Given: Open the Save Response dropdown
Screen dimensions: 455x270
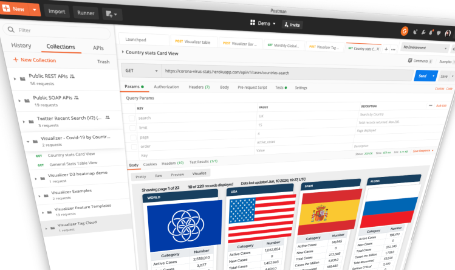Looking at the screenshot, I should tap(423, 151).
